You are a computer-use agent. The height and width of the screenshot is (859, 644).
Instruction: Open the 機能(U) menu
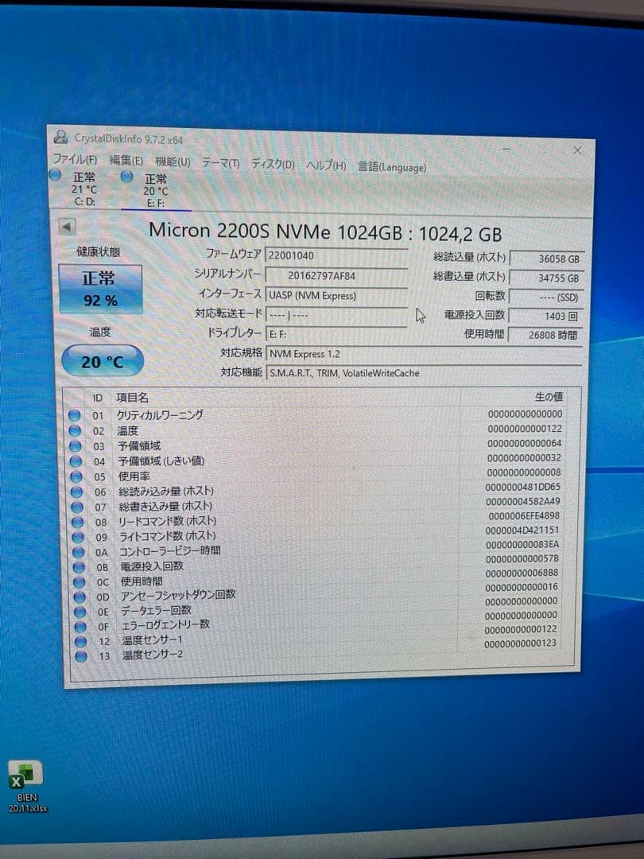(x=173, y=161)
